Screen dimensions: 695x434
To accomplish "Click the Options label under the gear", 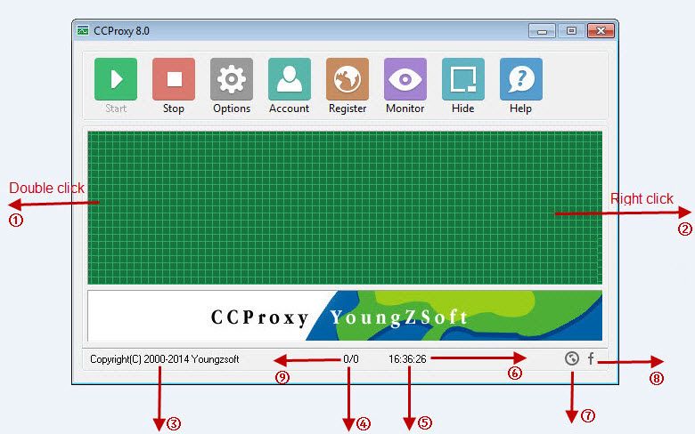I will pos(232,108).
